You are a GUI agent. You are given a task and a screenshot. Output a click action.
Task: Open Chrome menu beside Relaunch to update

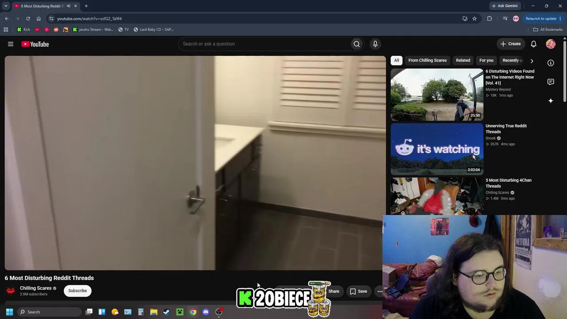560,19
